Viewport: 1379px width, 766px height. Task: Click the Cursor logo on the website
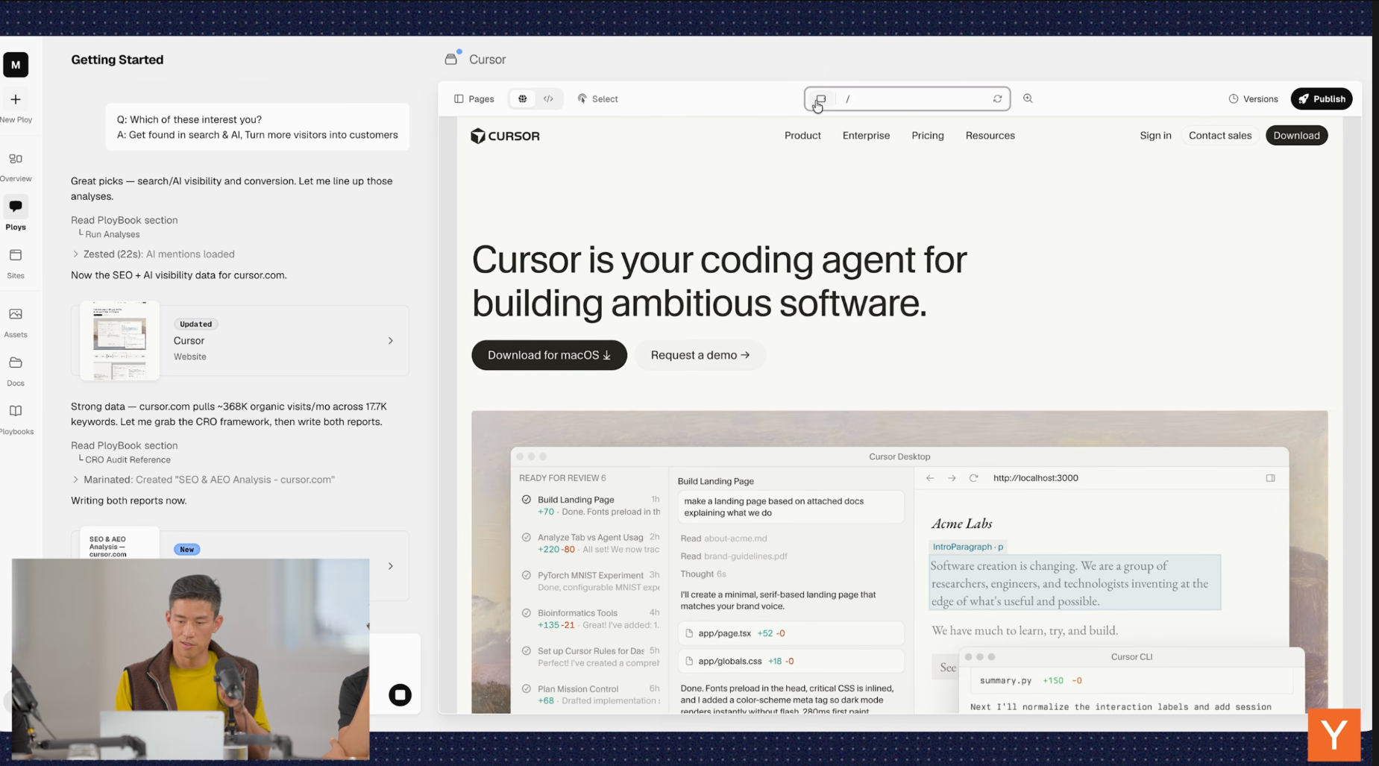click(505, 136)
